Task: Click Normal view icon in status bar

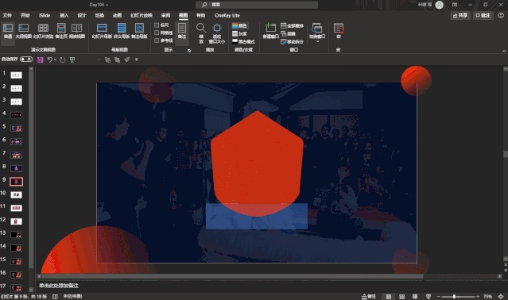Action: point(389,297)
